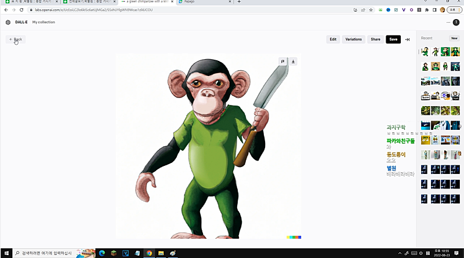Go to My collection
This screenshot has width=464, height=258.
[x=43, y=22]
